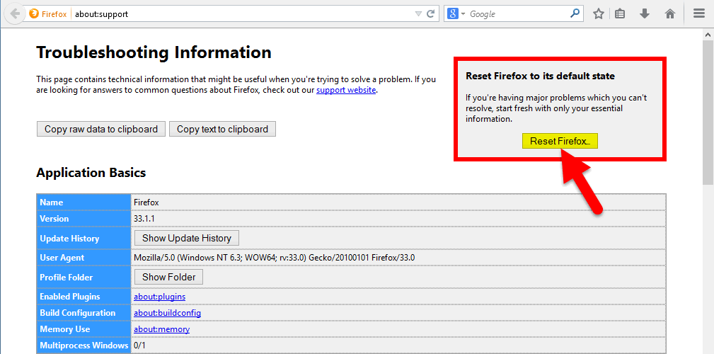
Task: Go to Home page icon
Action: [670, 13]
